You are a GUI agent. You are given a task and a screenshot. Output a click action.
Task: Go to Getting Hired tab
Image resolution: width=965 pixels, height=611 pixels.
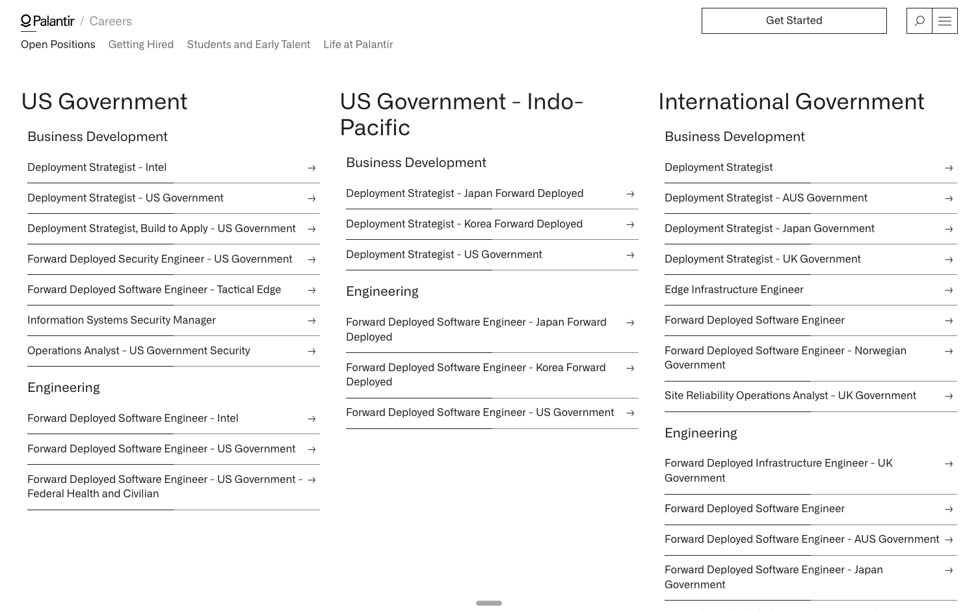pyautogui.click(x=141, y=44)
